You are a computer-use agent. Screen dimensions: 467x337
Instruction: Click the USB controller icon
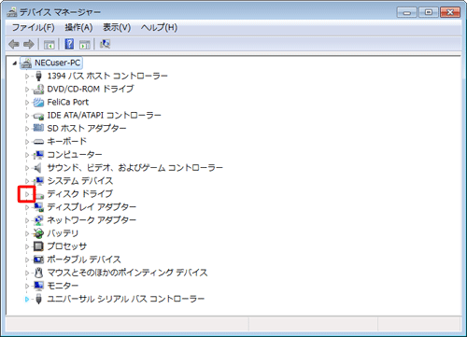pos(38,299)
